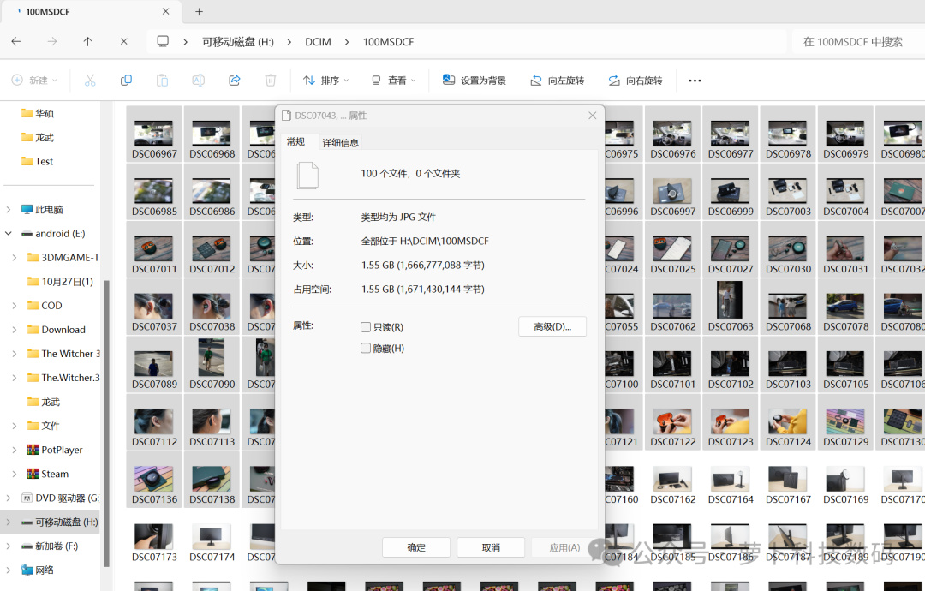Open 10月27日(1) folder in sidebar
Screen dimensions: 925x591
pyautogui.click(x=61, y=281)
